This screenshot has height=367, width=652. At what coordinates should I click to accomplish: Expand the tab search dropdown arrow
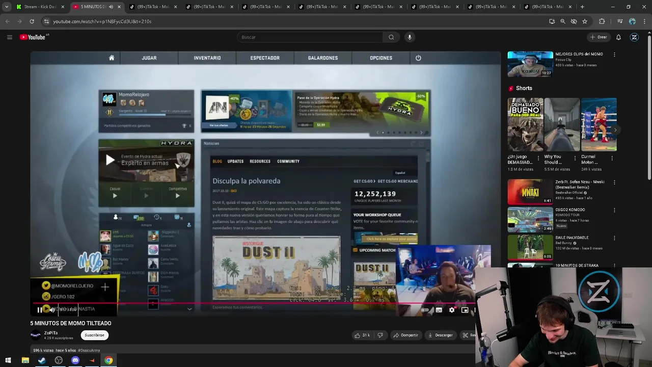(x=6, y=7)
